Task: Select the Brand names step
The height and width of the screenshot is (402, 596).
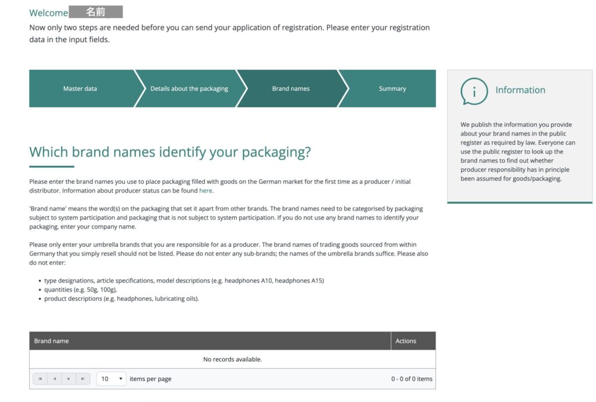Action: click(291, 89)
